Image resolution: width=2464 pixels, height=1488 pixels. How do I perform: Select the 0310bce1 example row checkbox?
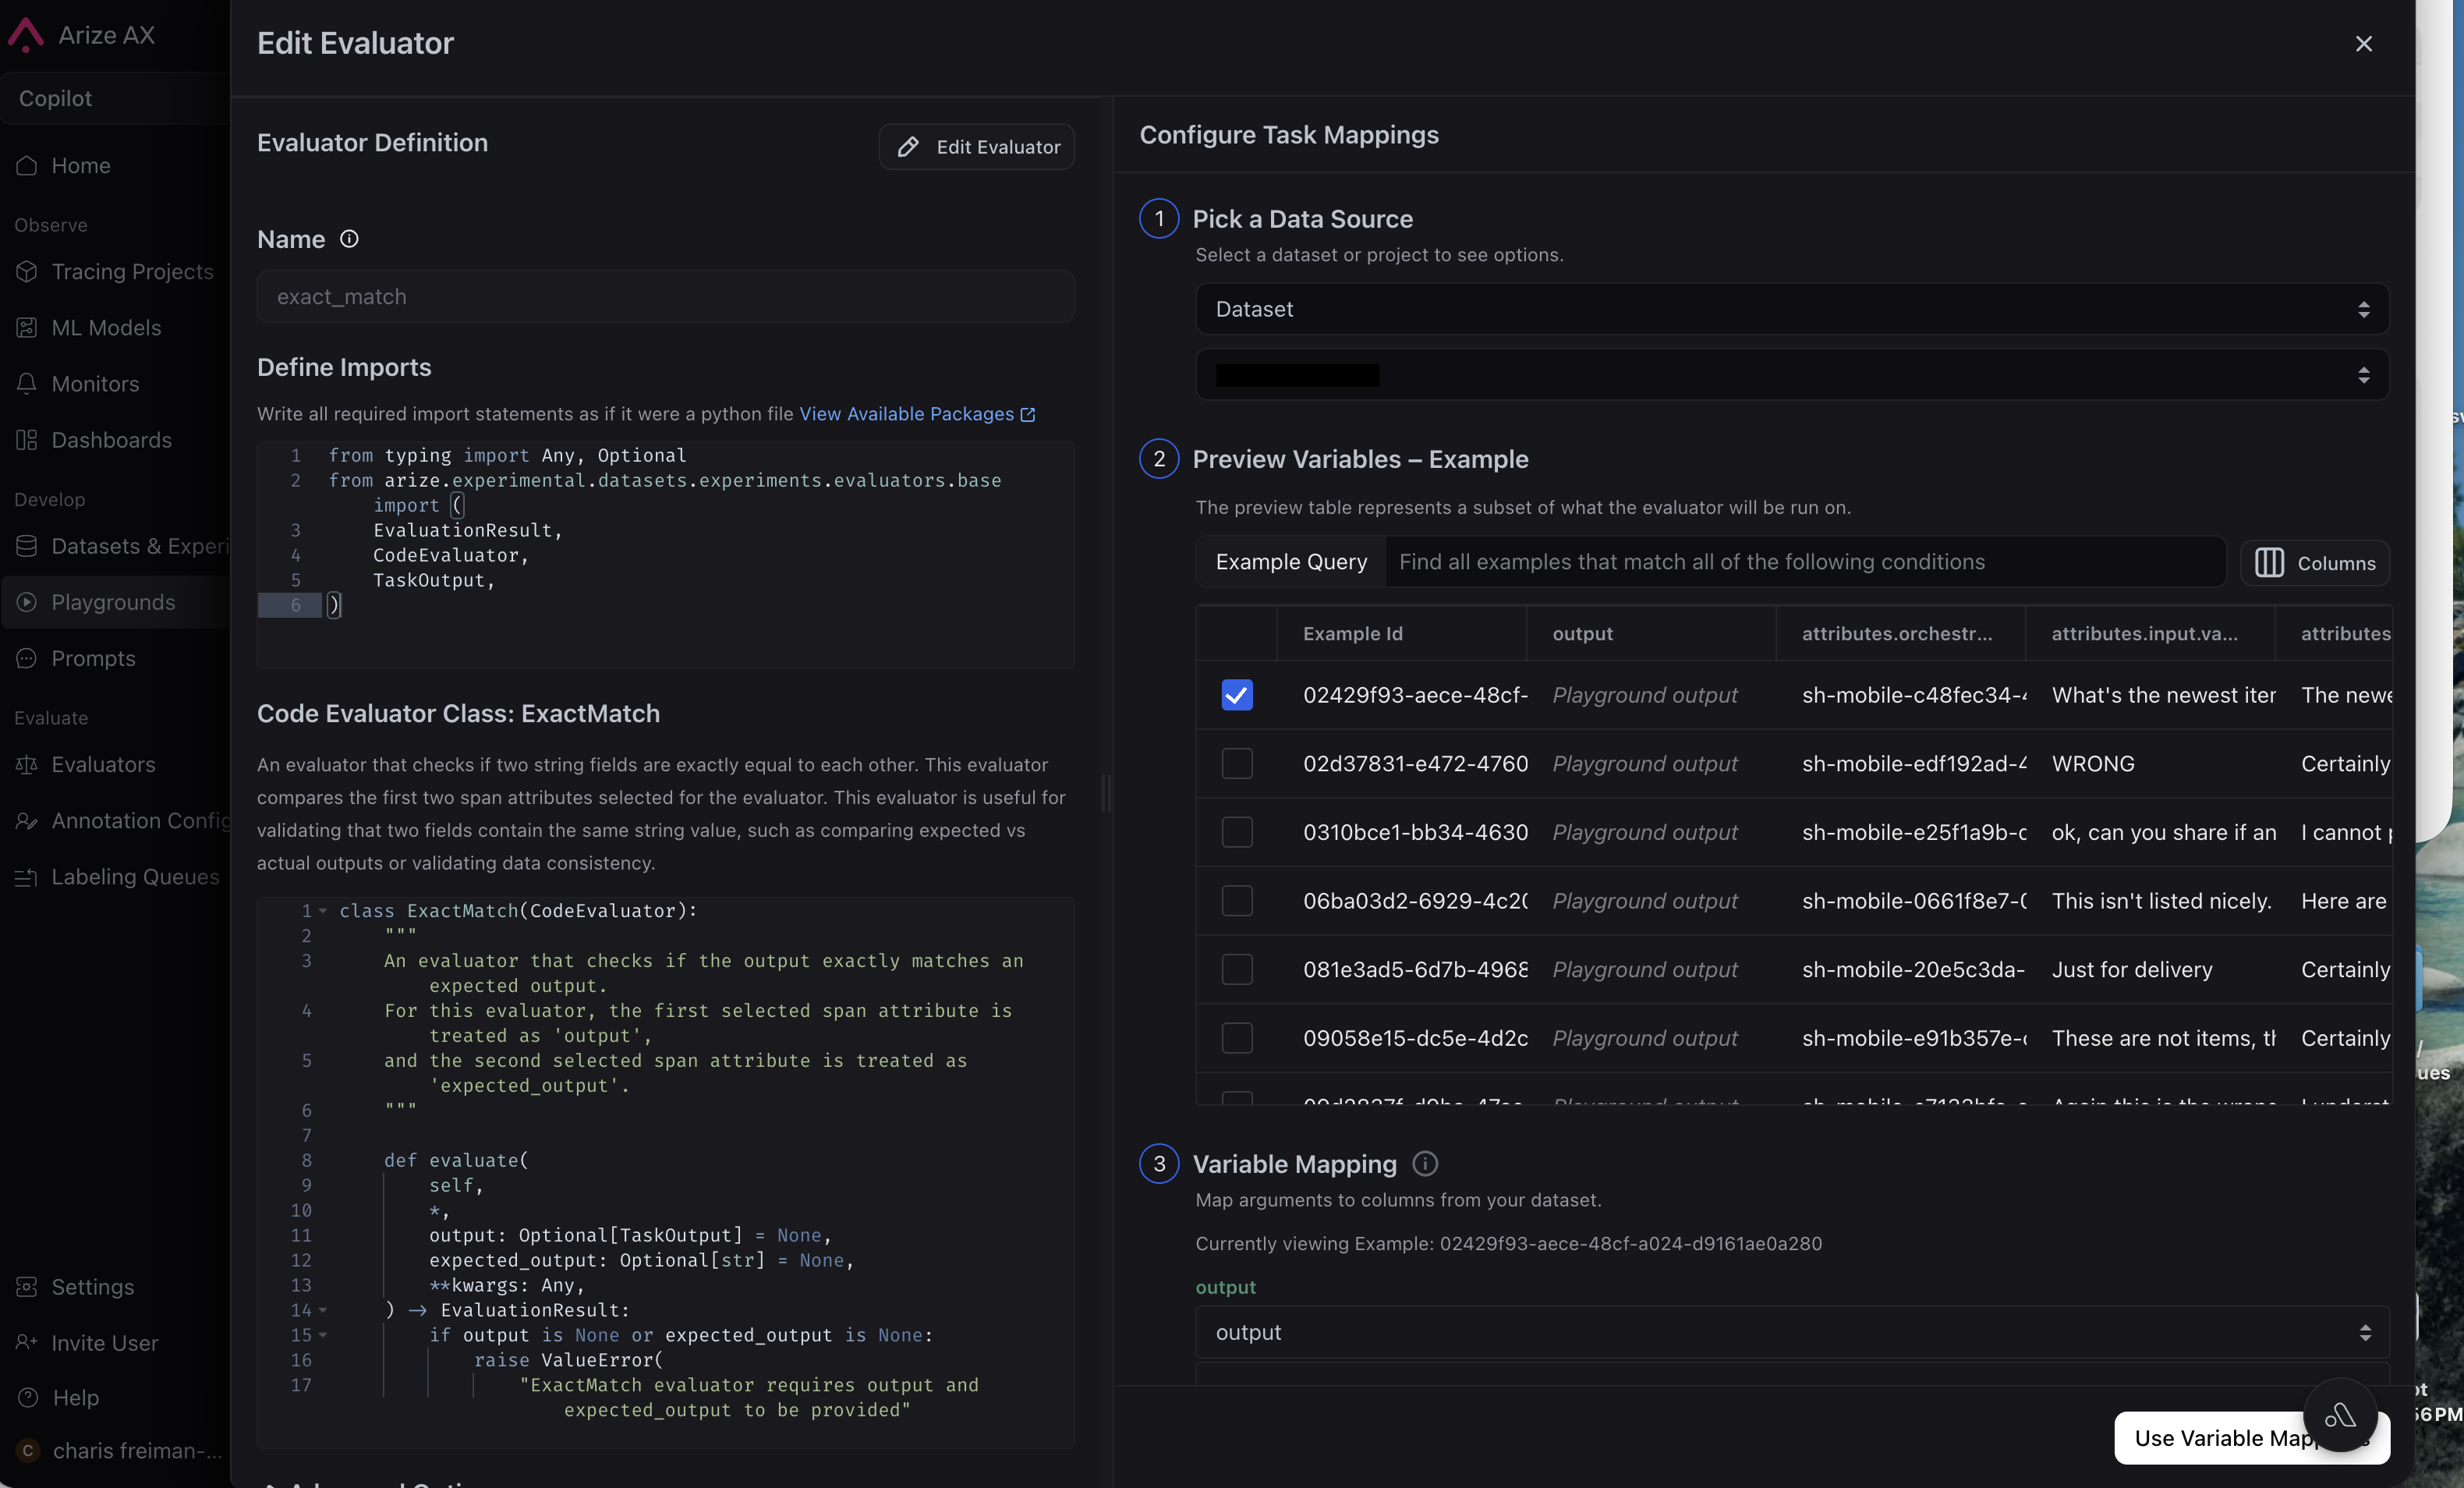(x=1237, y=832)
